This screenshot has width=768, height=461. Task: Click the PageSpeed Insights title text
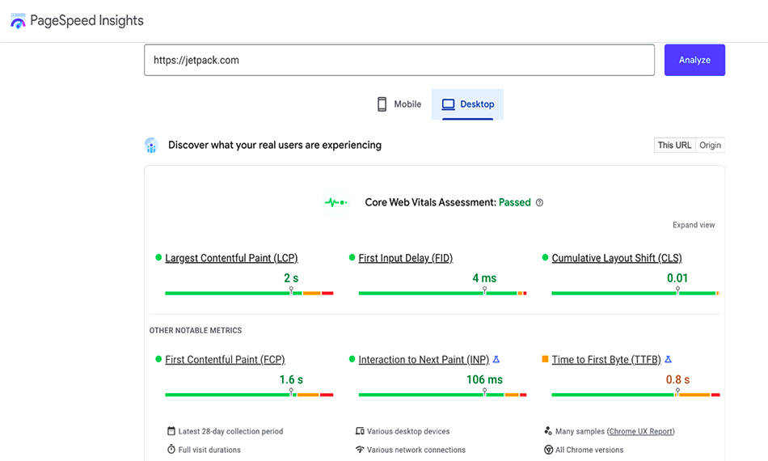point(87,20)
